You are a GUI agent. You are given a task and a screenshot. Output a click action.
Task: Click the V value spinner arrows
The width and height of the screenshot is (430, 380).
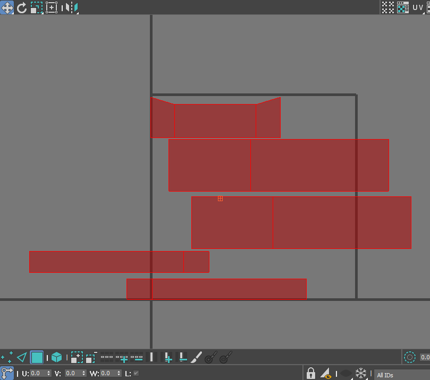pos(84,373)
